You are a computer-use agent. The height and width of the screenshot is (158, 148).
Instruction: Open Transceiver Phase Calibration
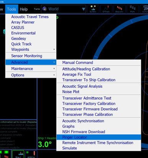99,114
